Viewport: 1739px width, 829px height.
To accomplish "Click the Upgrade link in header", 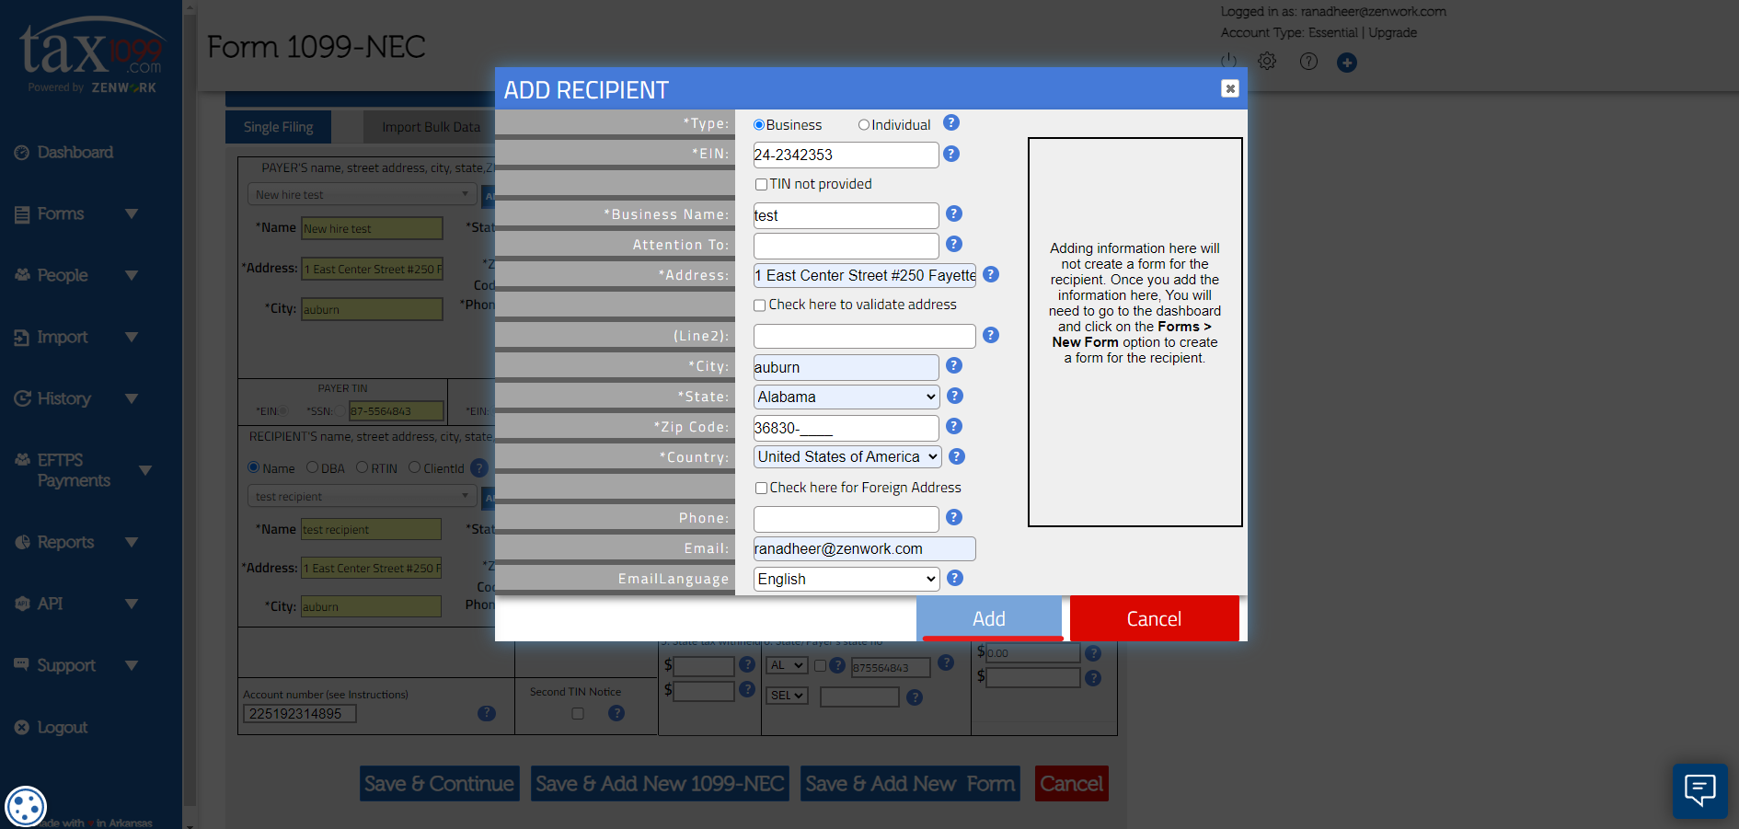I will pyautogui.click(x=1392, y=32).
